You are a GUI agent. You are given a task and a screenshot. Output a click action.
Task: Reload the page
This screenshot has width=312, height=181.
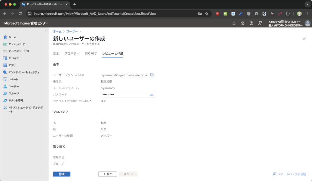(20, 14)
